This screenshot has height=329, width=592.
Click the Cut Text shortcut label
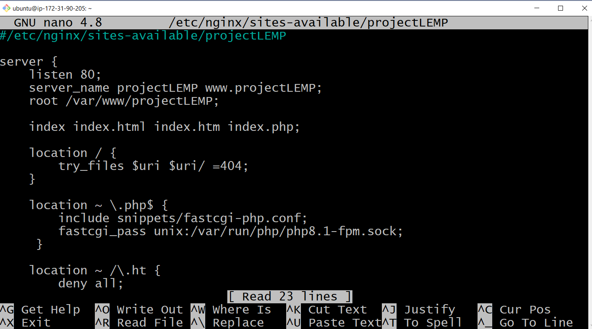click(x=337, y=309)
